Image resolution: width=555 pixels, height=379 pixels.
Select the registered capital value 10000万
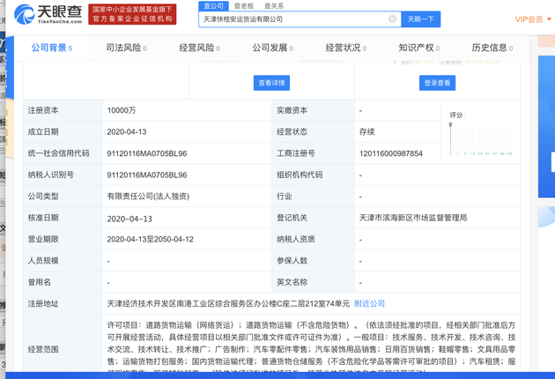tap(122, 110)
